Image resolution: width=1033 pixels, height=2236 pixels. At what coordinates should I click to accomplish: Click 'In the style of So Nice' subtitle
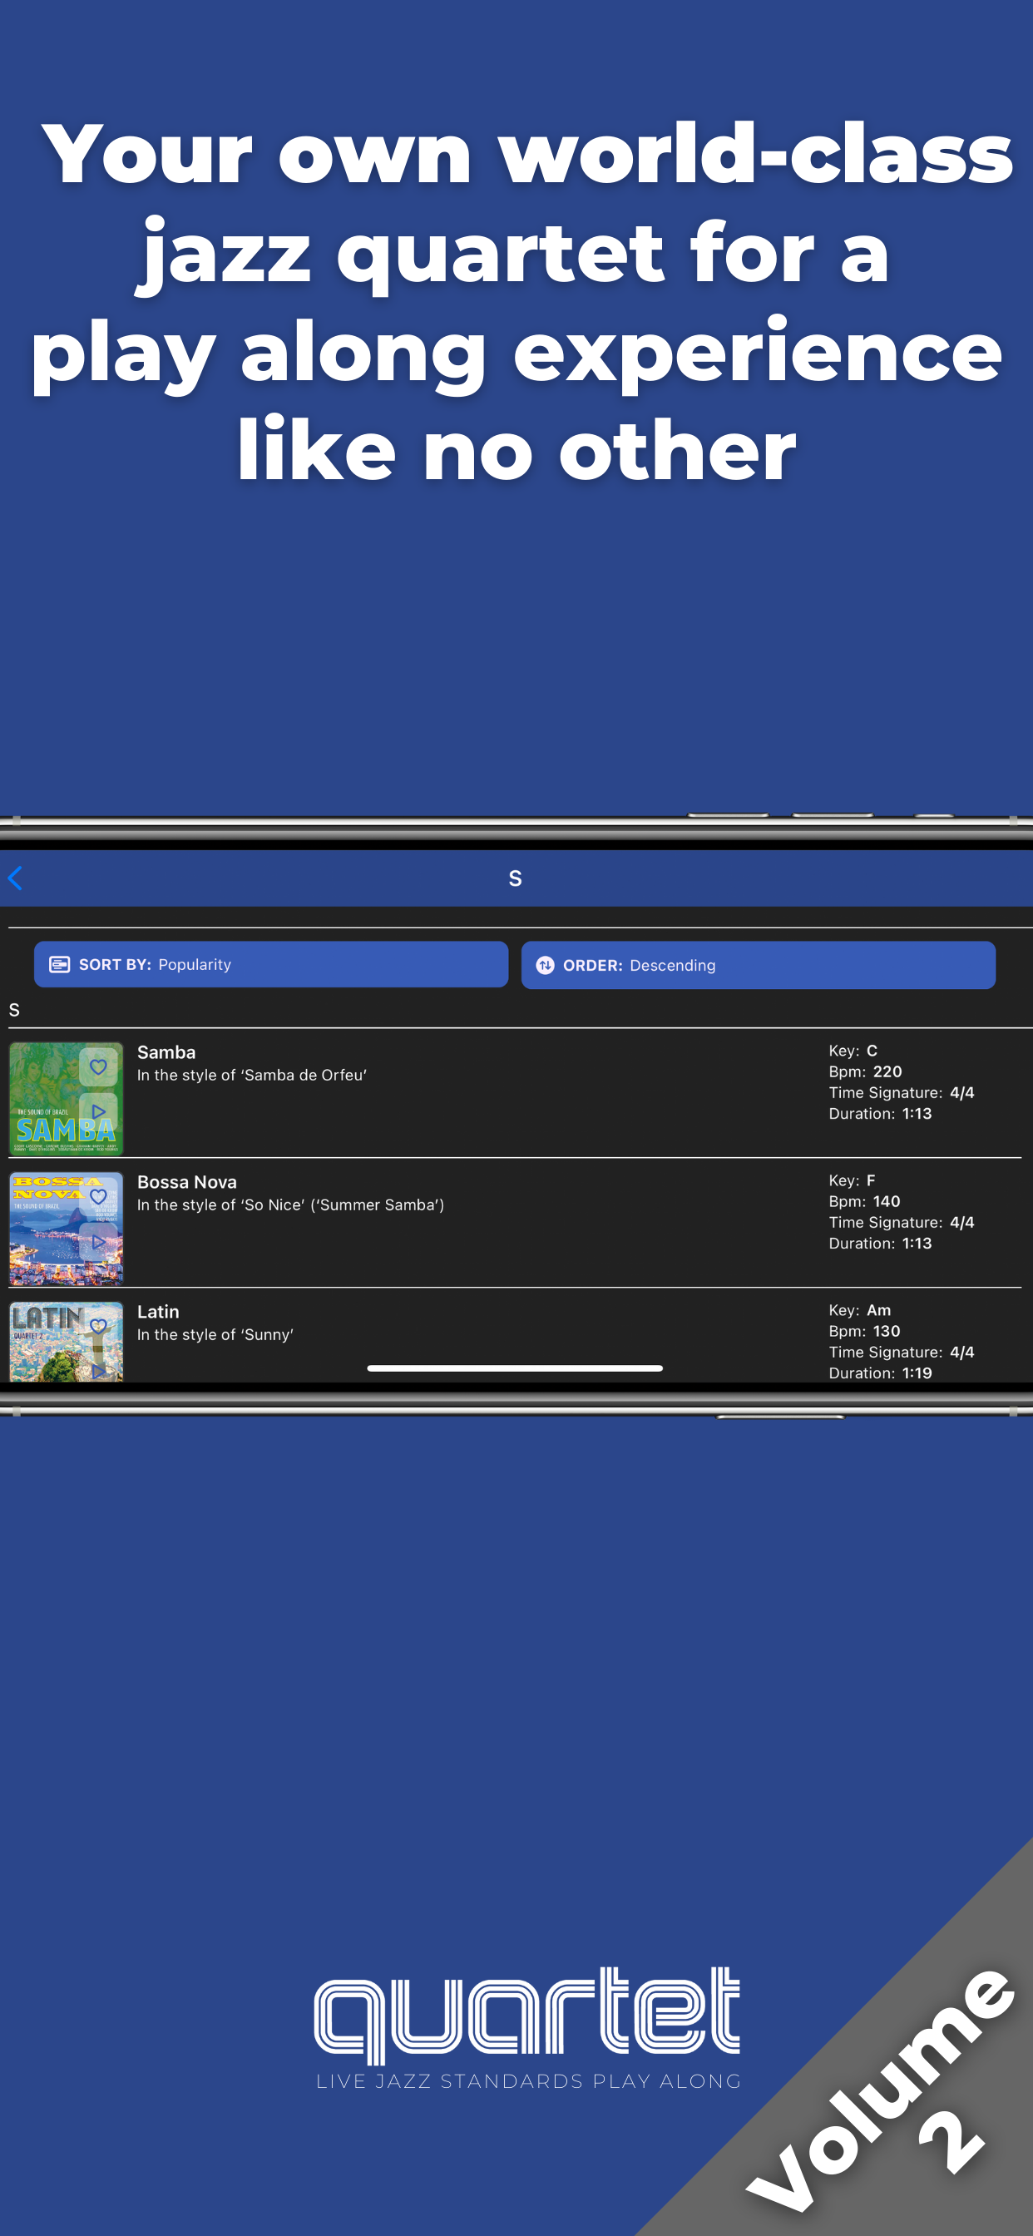(x=291, y=1205)
